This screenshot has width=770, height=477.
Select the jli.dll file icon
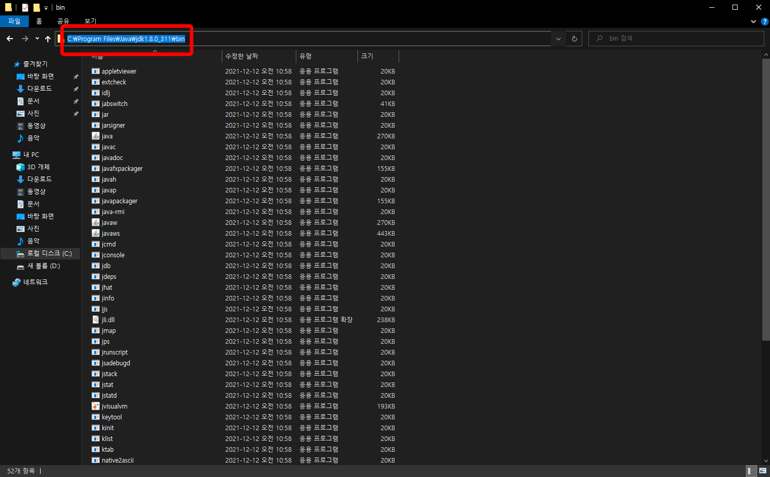[x=96, y=320]
